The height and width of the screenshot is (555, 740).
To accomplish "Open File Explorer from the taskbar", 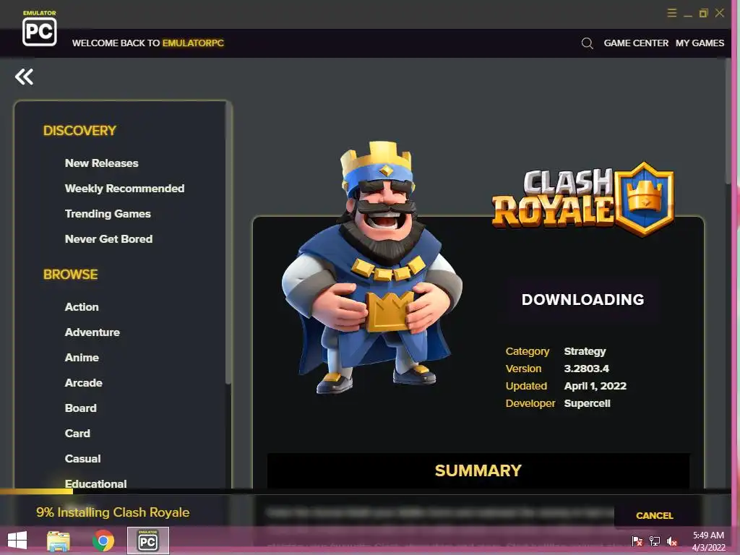I will pyautogui.click(x=59, y=541).
